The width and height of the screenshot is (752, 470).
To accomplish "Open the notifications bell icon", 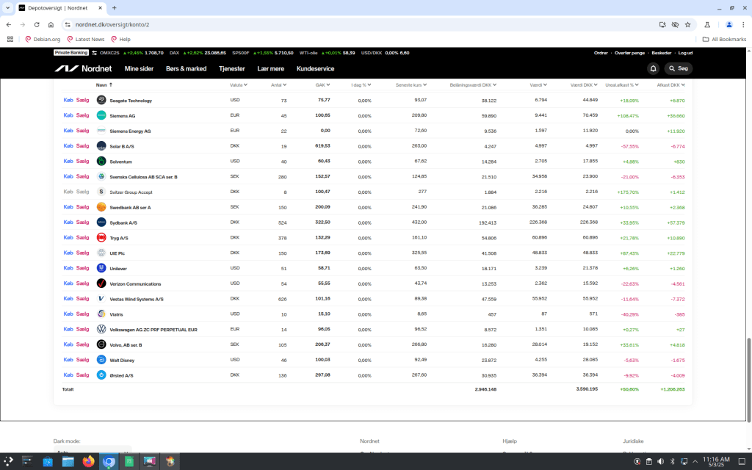I will 653,68.
